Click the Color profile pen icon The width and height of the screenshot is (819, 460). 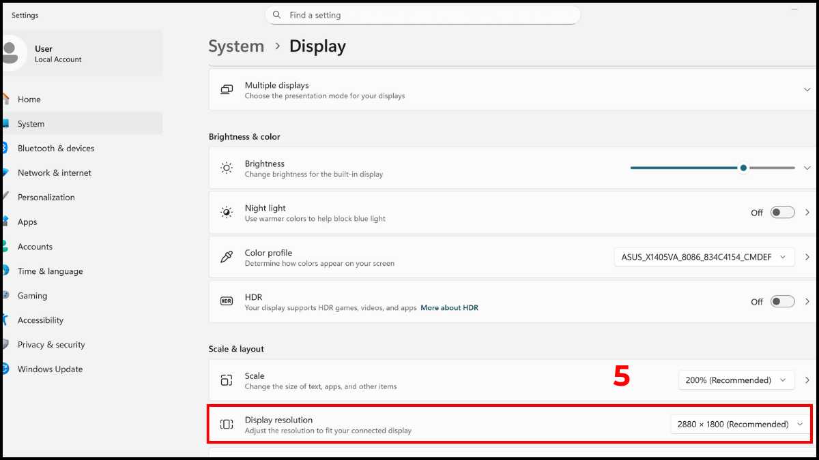pyautogui.click(x=227, y=257)
